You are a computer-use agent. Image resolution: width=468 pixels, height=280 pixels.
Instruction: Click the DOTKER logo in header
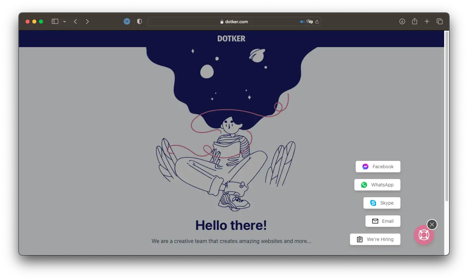[x=231, y=39]
